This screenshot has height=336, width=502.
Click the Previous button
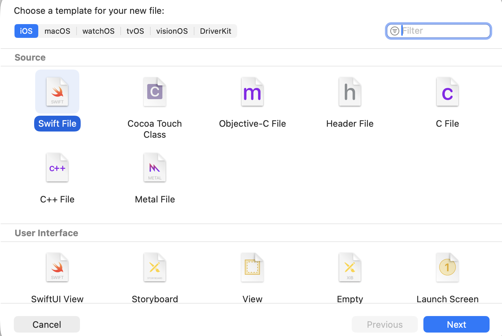click(385, 324)
